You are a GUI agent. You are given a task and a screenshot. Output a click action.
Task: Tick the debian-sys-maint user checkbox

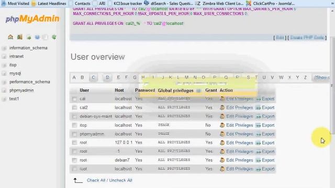(74, 116)
